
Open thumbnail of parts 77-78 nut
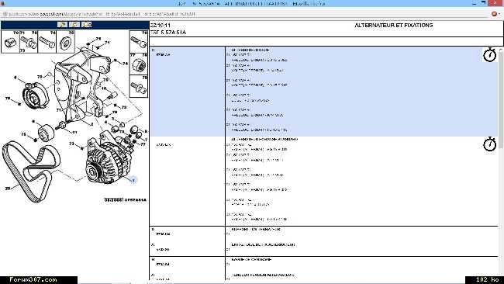[x=139, y=64]
